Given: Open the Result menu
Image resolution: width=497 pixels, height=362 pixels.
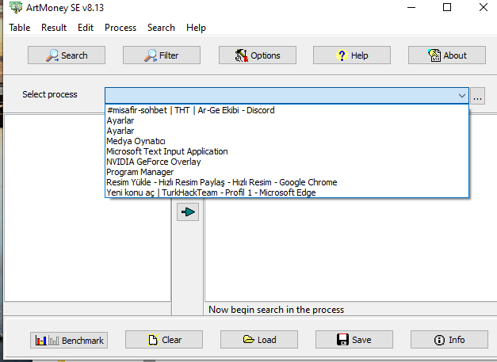Looking at the screenshot, I should point(54,28).
